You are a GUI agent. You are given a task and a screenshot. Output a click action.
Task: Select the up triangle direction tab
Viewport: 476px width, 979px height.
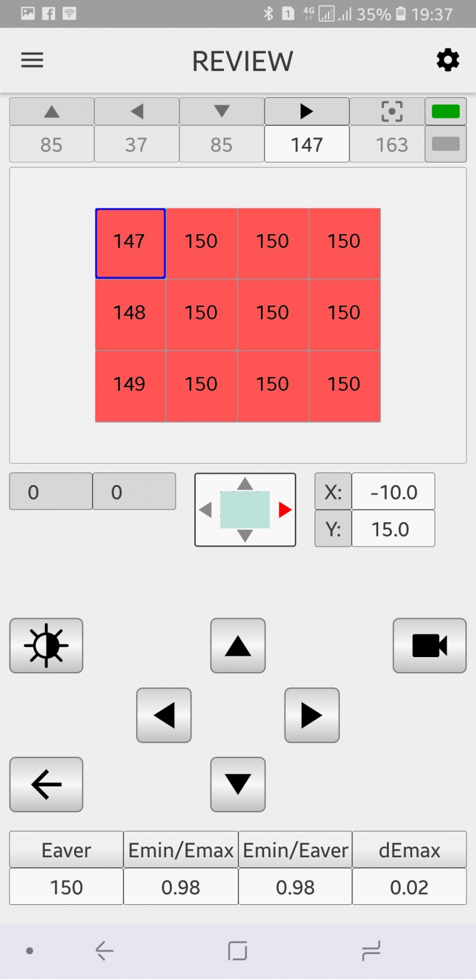[x=51, y=112]
